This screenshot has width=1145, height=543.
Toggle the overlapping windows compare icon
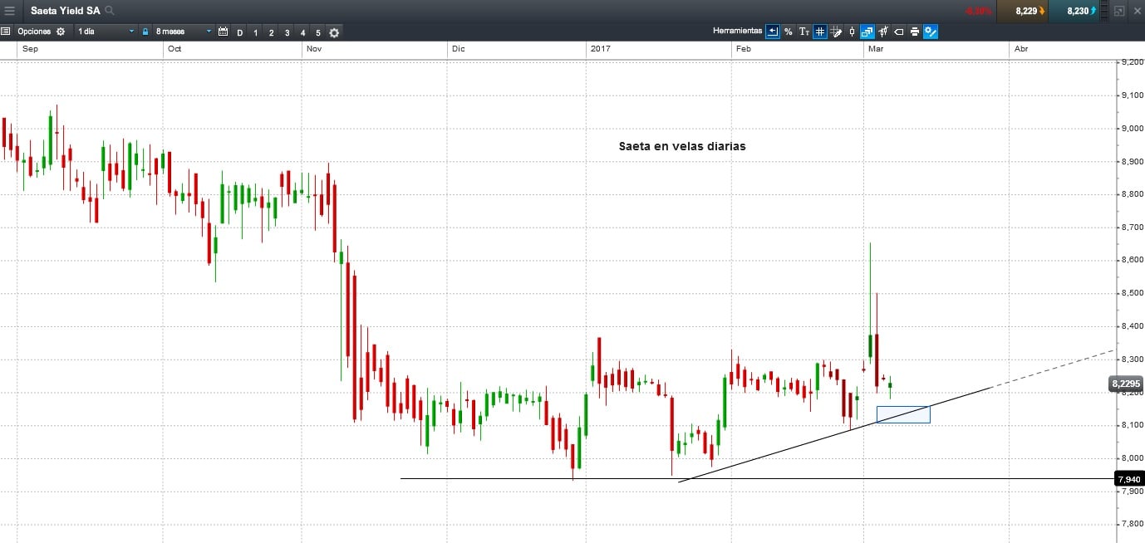pyautogui.click(x=867, y=32)
